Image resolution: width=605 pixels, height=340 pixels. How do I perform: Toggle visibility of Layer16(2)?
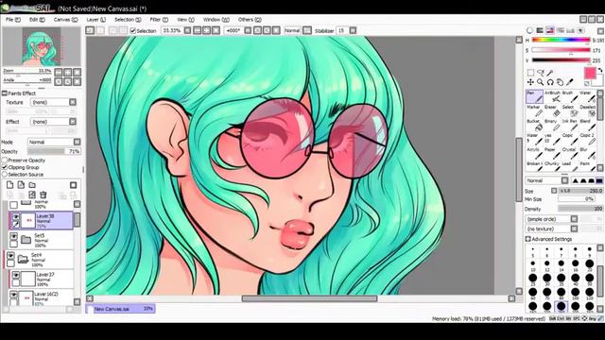(x=14, y=295)
